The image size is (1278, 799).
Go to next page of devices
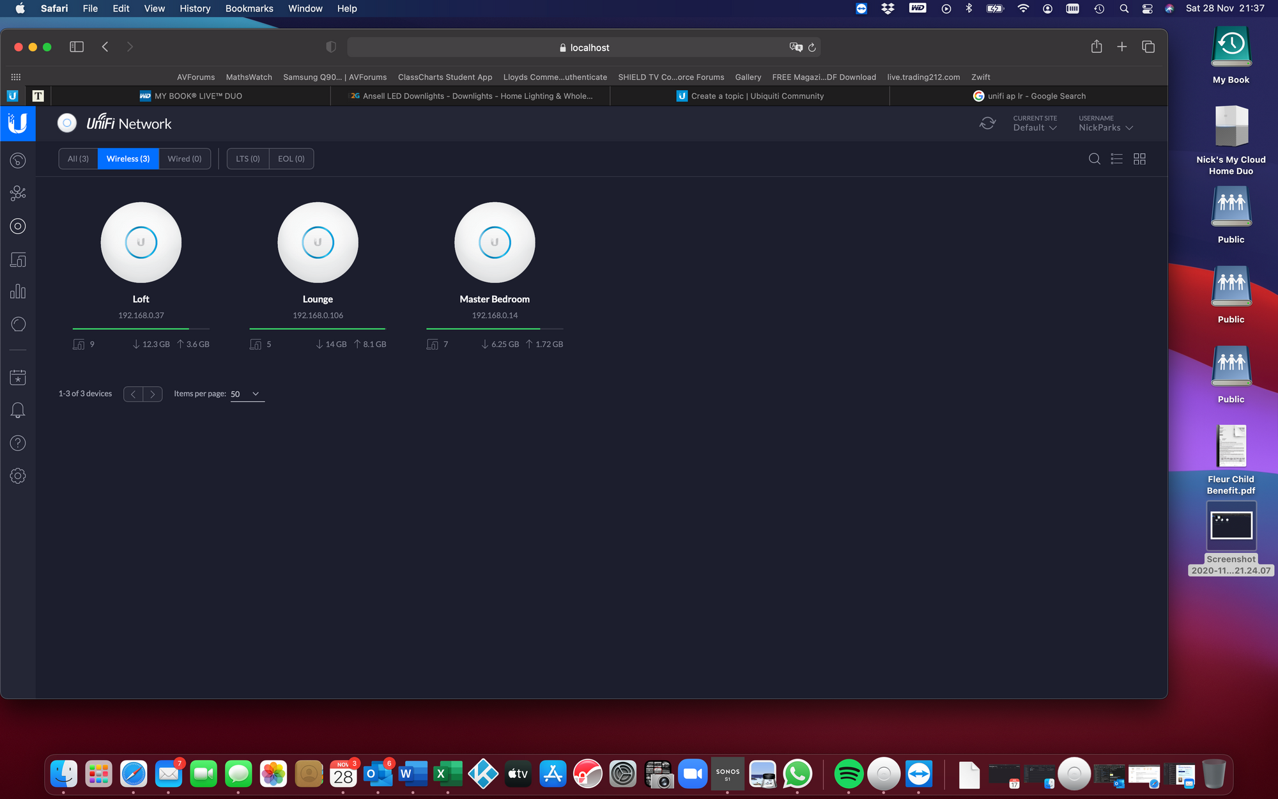[x=153, y=394]
